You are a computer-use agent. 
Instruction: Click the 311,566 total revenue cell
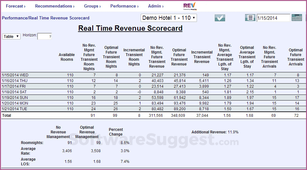point(156,116)
